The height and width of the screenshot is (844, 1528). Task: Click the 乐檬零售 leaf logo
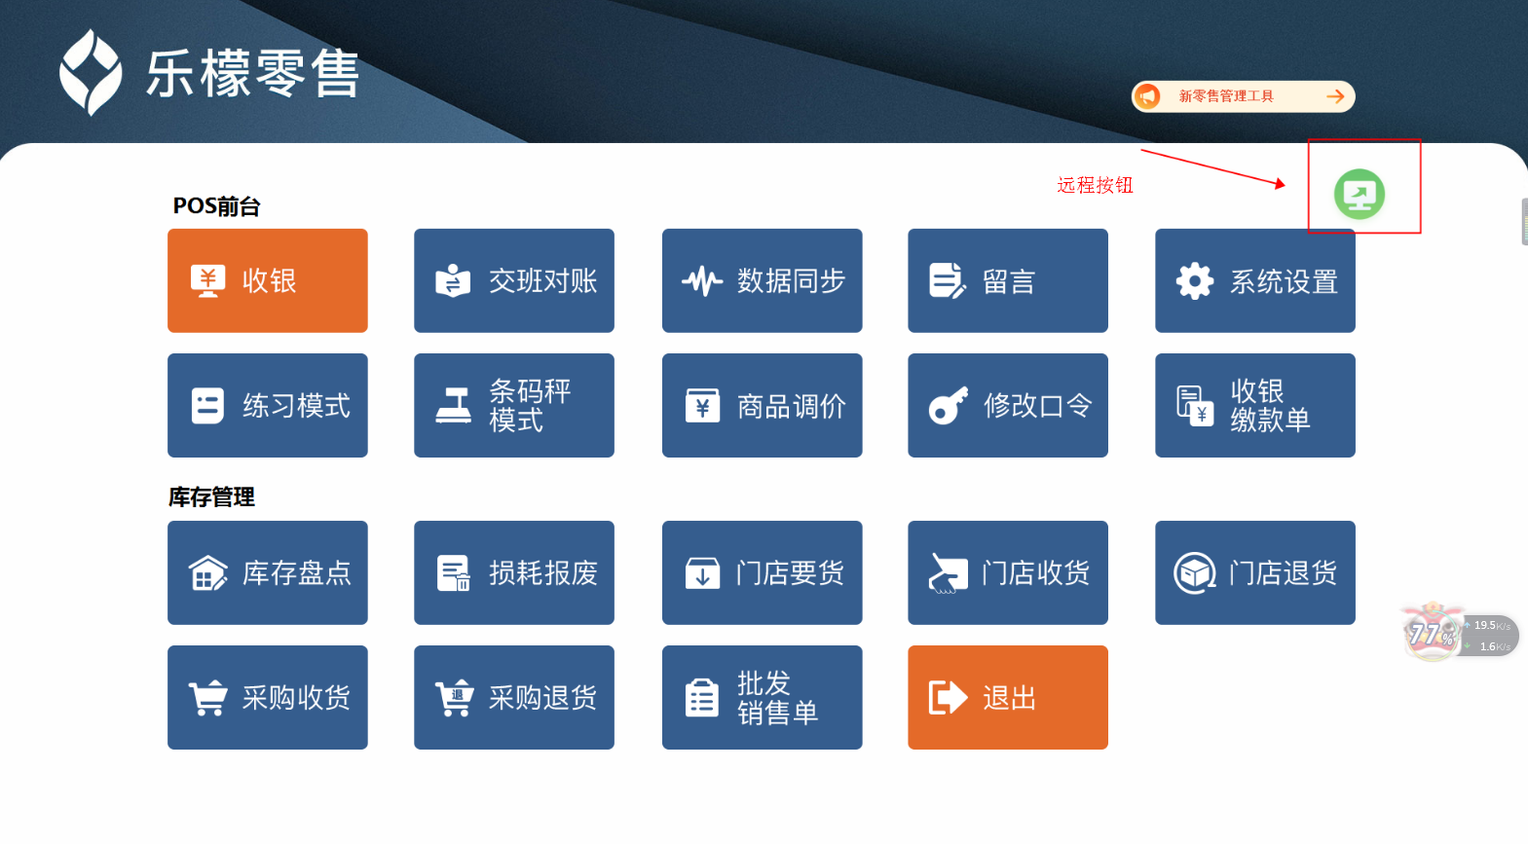91,72
